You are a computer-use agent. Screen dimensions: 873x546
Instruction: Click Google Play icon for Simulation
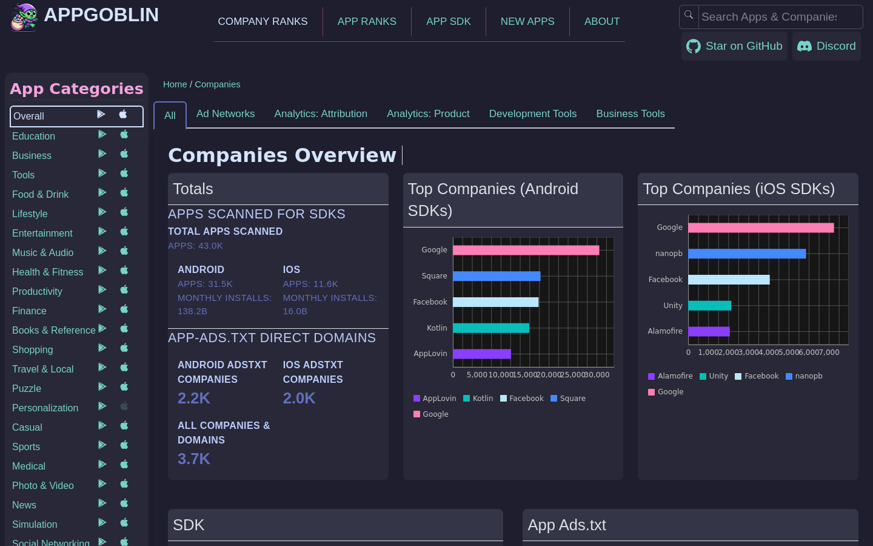click(102, 523)
